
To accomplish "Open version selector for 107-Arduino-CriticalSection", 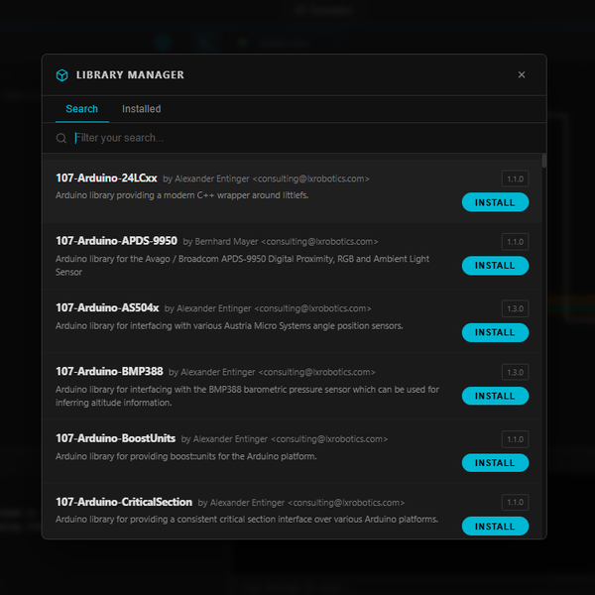I will coord(515,503).
